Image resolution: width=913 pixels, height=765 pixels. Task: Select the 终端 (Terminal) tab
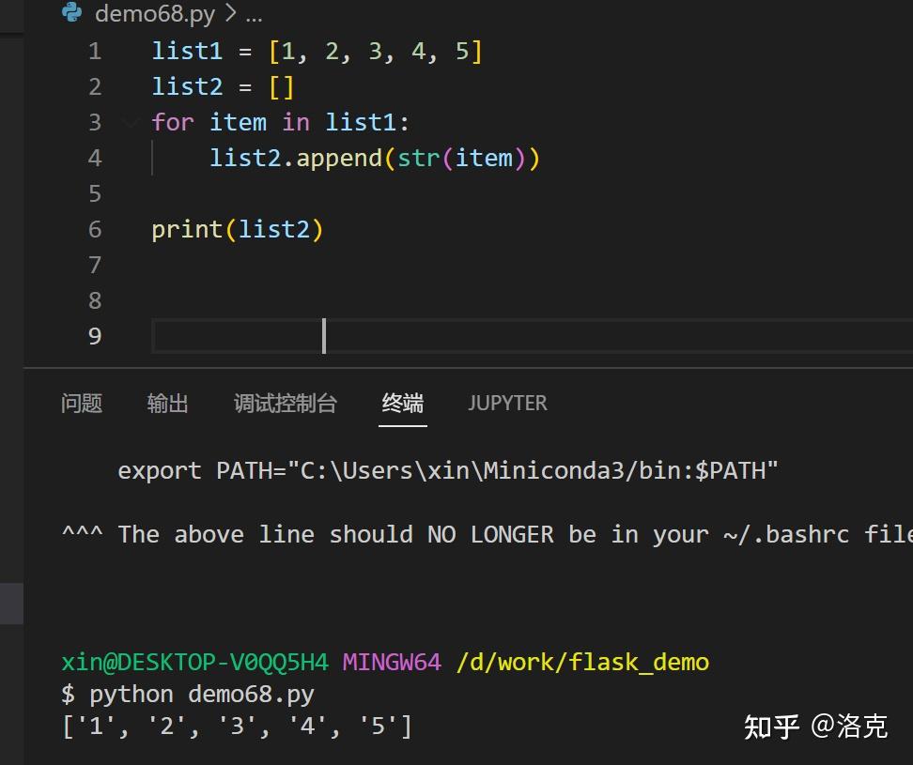tap(402, 403)
